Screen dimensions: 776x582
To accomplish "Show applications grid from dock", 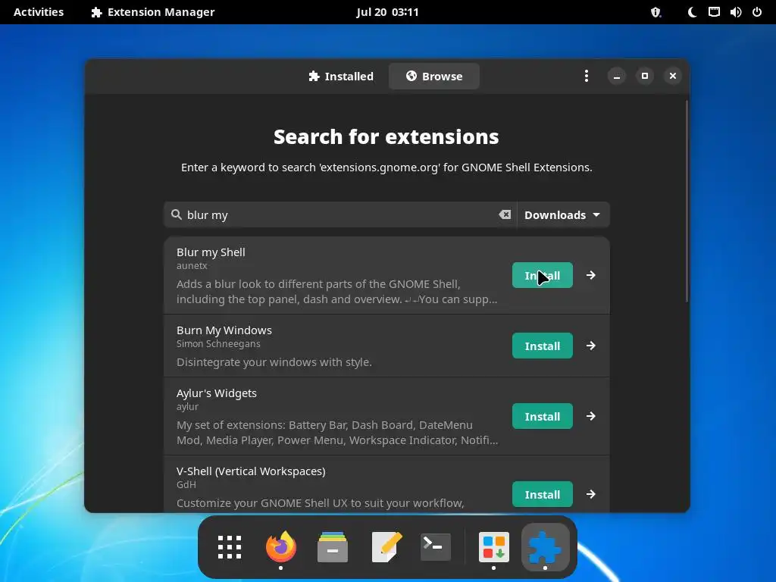I will pyautogui.click(x=230, y=547).
